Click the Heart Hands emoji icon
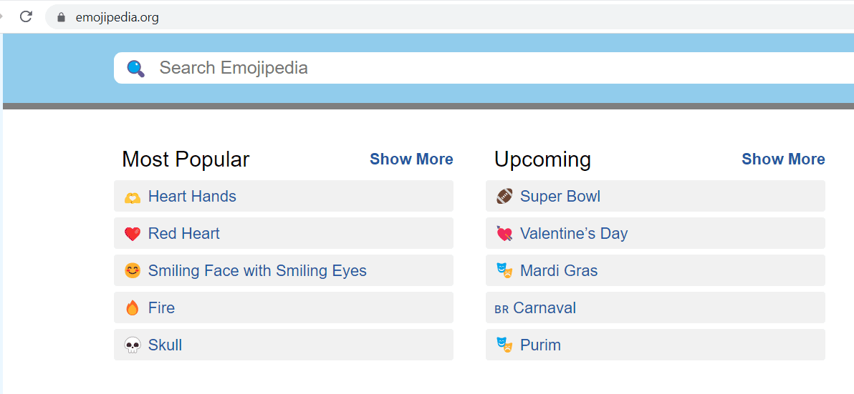 [x=132, y=197]
